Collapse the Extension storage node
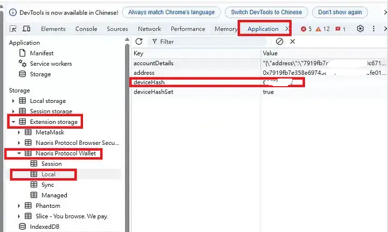 pos(13,122)
